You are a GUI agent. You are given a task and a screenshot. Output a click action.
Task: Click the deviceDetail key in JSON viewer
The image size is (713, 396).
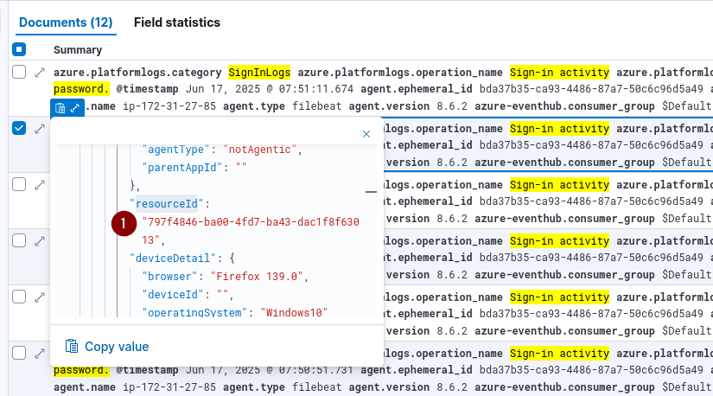pos(166,258)
